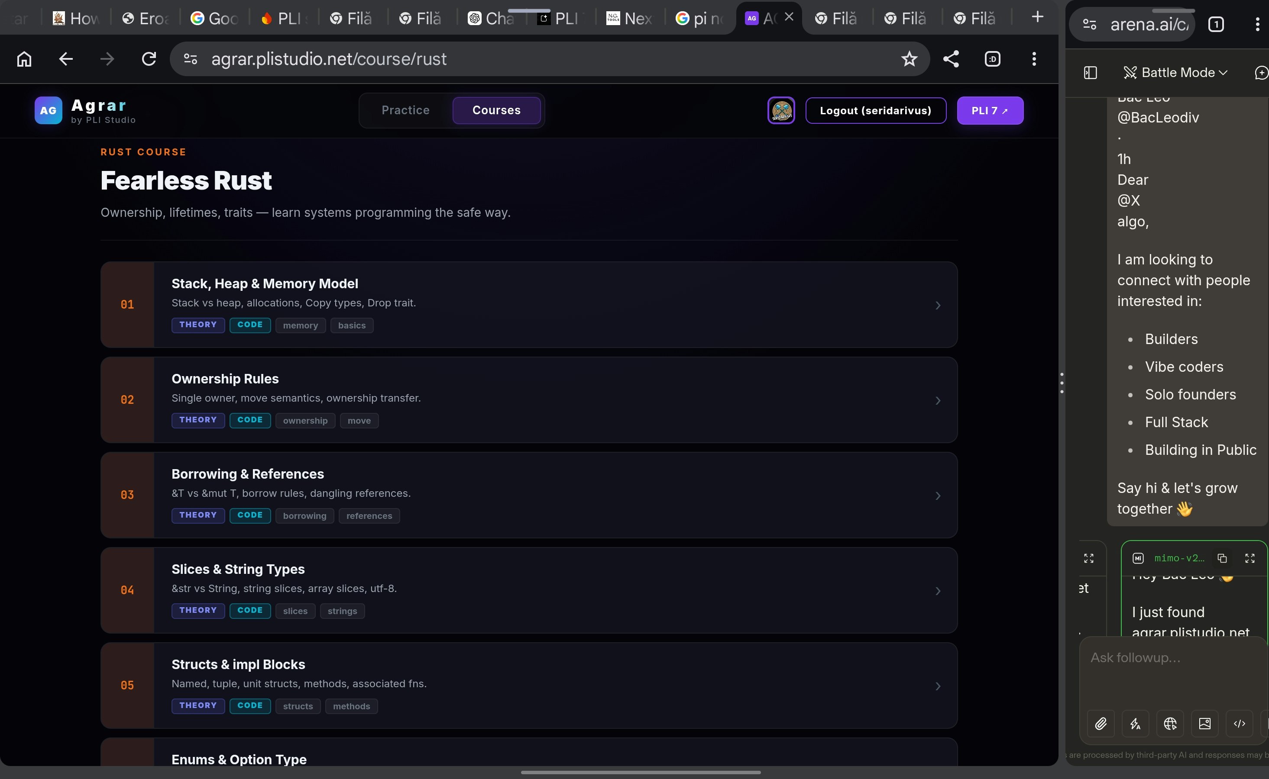Click the tab count icon in arena window
This screenshot has height=779, width=1269.
click(x=1216, y=24)
